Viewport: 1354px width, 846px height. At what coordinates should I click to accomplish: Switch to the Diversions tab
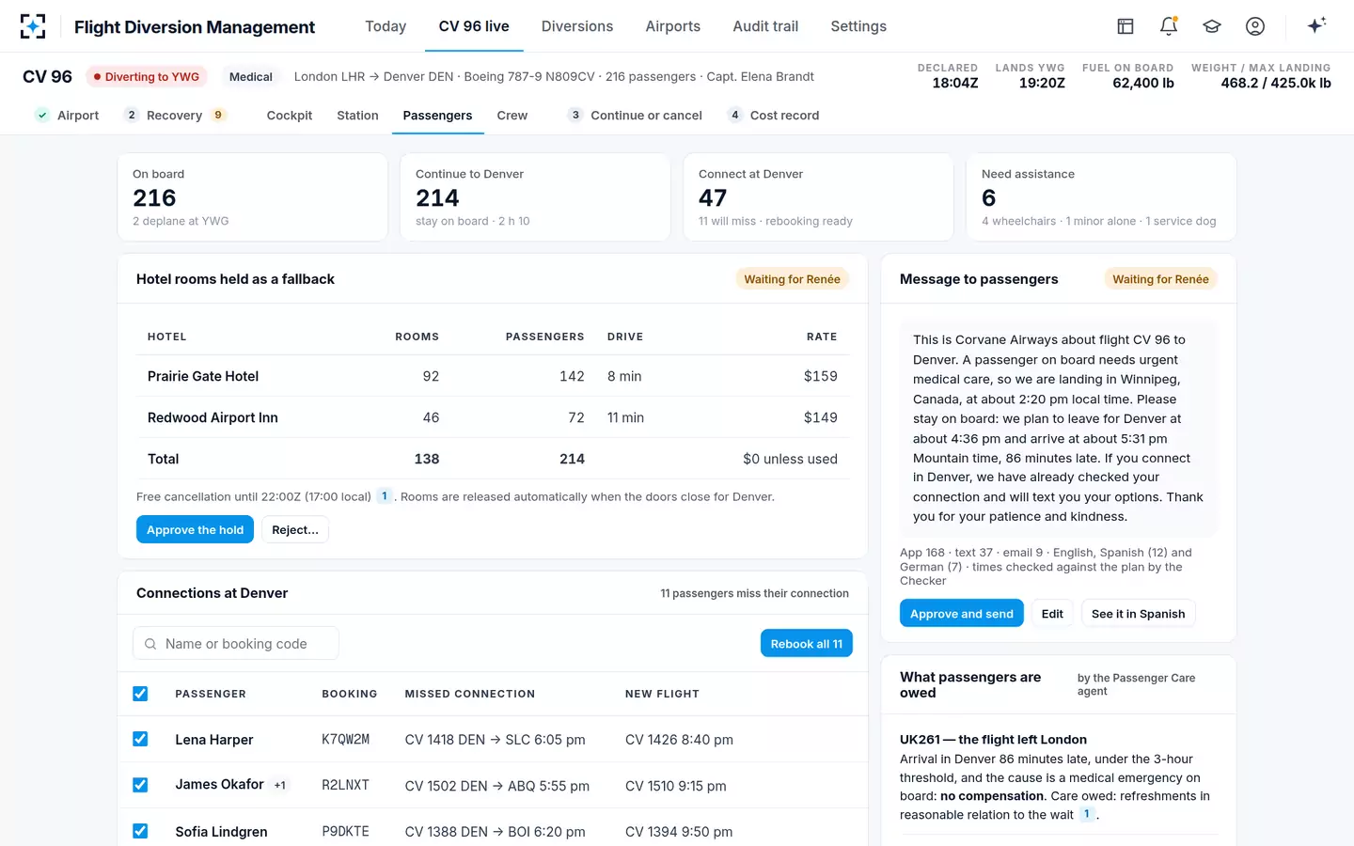coord(577,26)
